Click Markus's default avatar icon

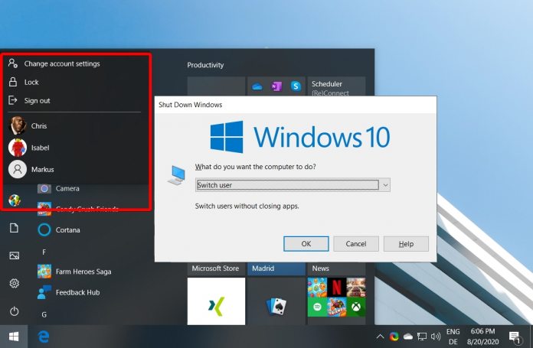pyautogui.click(x=18, y=169)
